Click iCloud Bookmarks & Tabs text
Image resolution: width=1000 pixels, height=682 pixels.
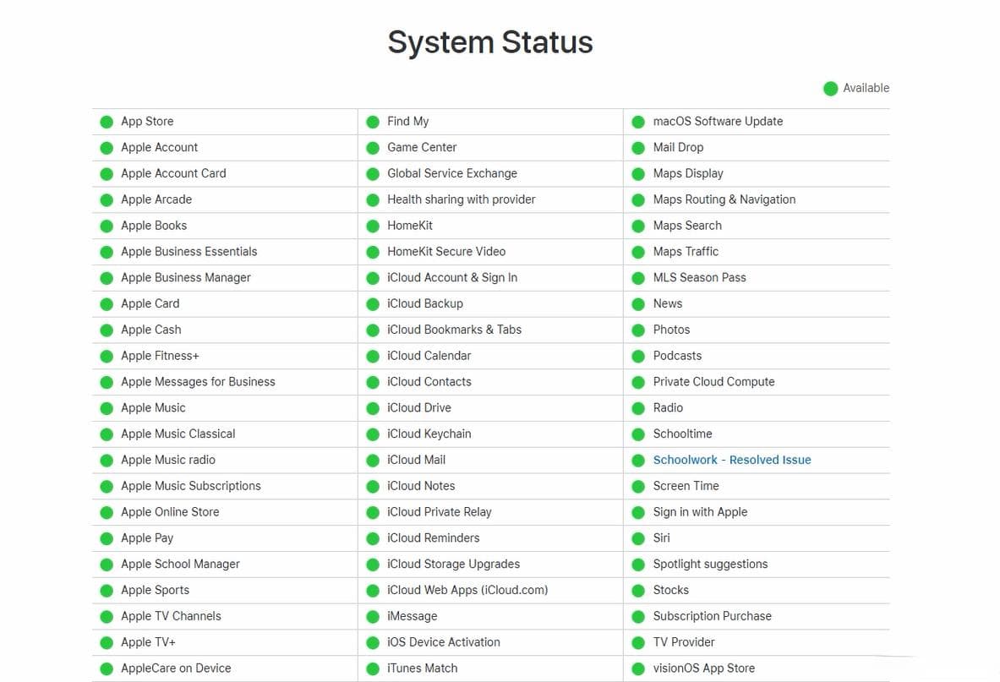click(454, 330)
